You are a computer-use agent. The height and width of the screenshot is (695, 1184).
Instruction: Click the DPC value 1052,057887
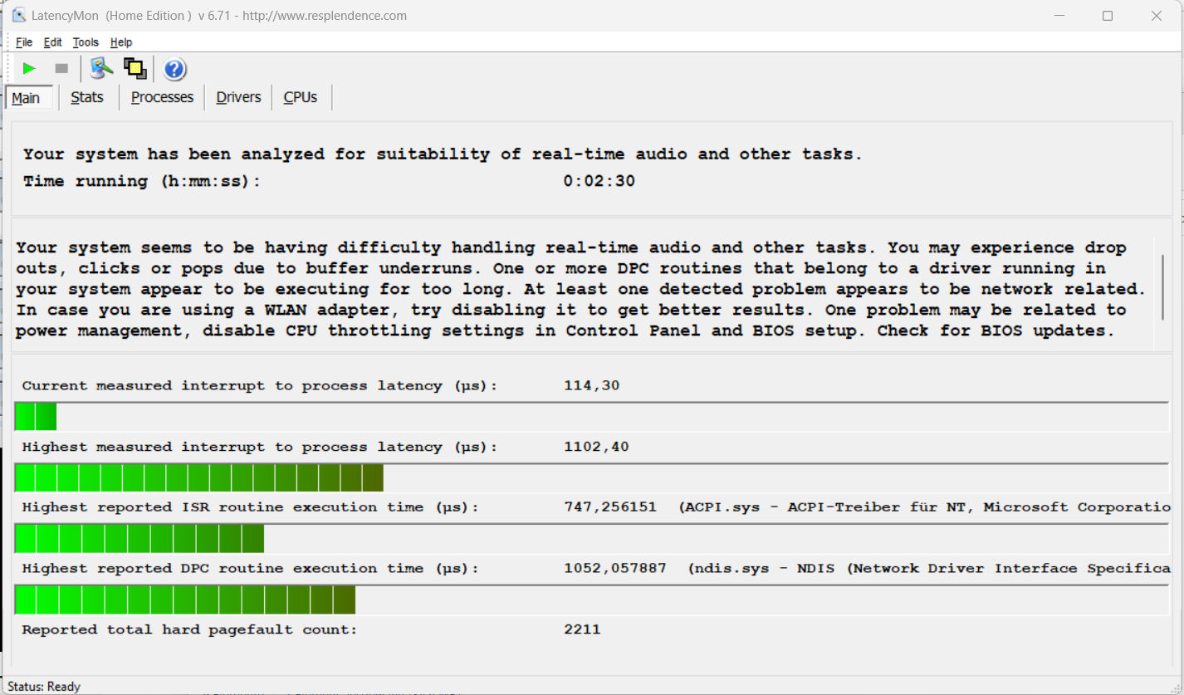(615, 569)
